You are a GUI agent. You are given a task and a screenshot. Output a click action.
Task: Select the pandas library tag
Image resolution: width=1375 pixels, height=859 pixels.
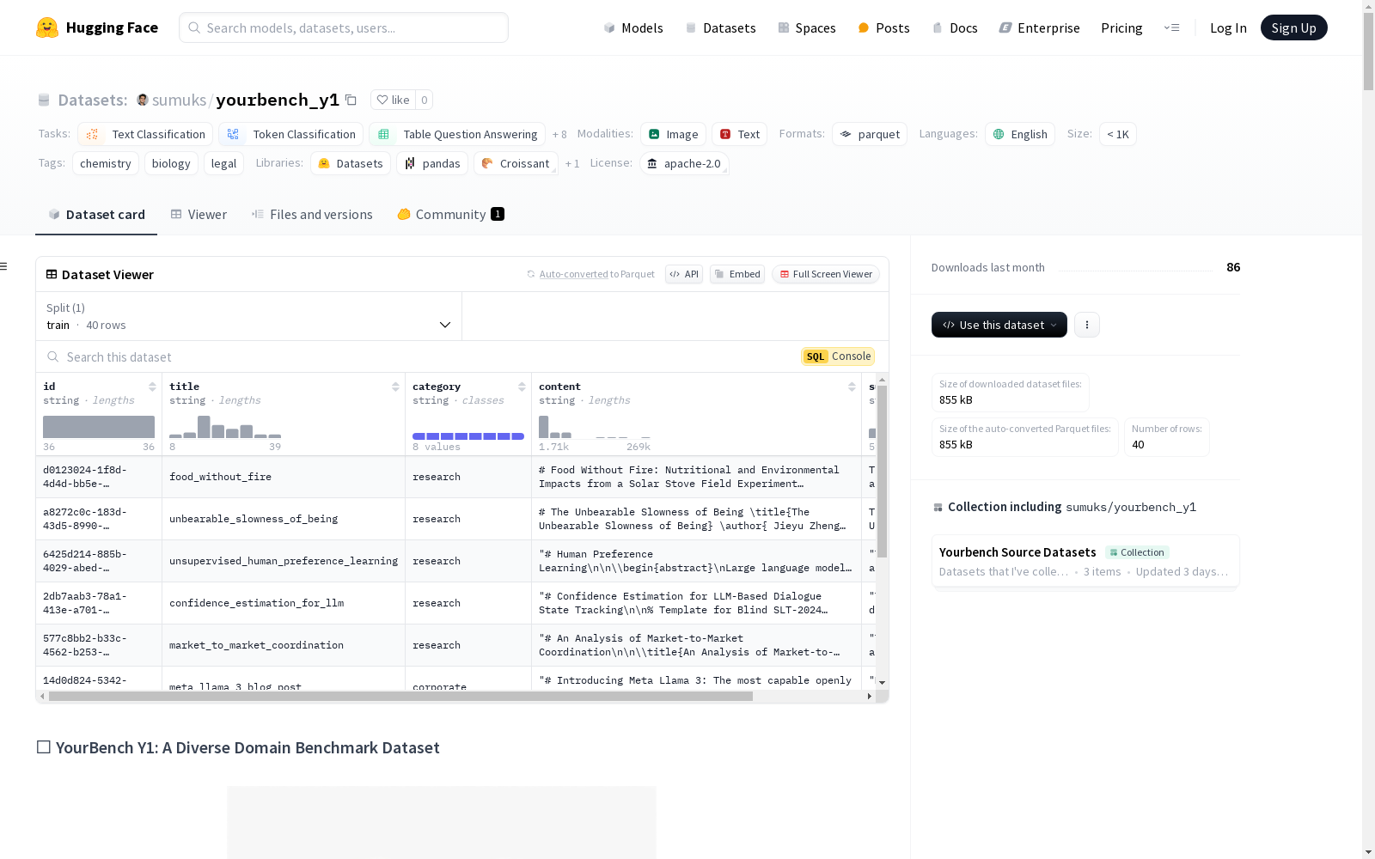click(432, 163)
